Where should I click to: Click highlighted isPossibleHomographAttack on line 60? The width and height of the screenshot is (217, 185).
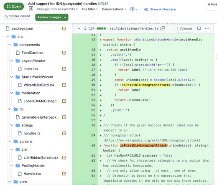tap(143, 145)
